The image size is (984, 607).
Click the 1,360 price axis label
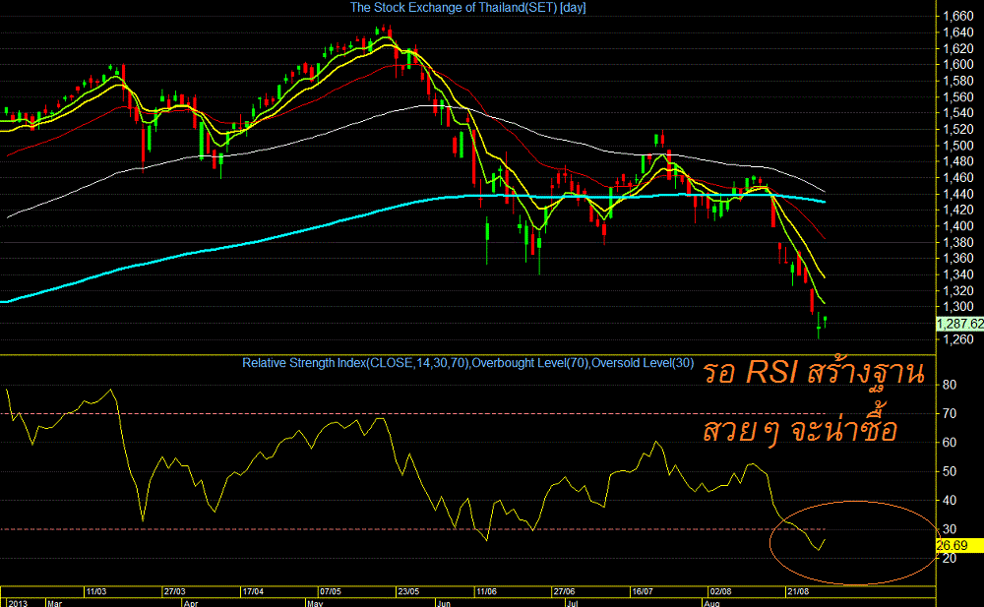pyautogui.click(x=958, y=259)
